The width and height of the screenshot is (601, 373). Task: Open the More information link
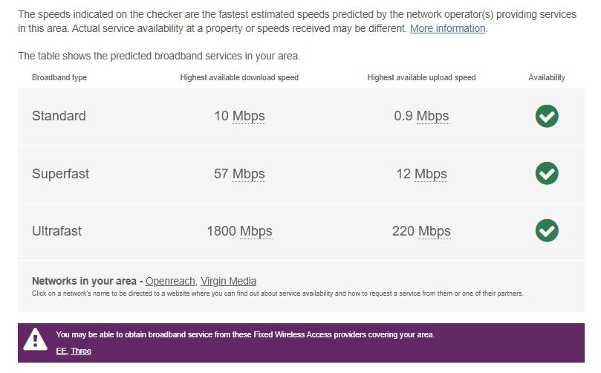[x=447, y=28]
